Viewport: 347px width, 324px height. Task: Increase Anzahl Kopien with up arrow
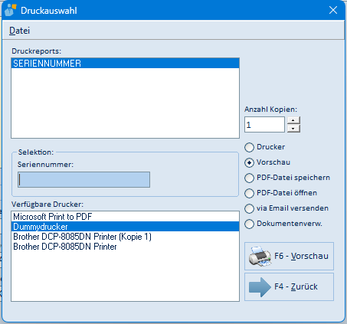293,120
